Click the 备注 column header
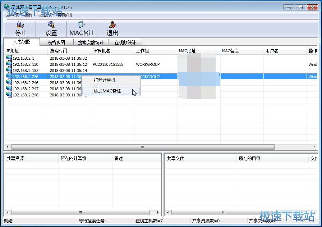The height and width of the screenshot is (227, 322). tap(137, 158)
